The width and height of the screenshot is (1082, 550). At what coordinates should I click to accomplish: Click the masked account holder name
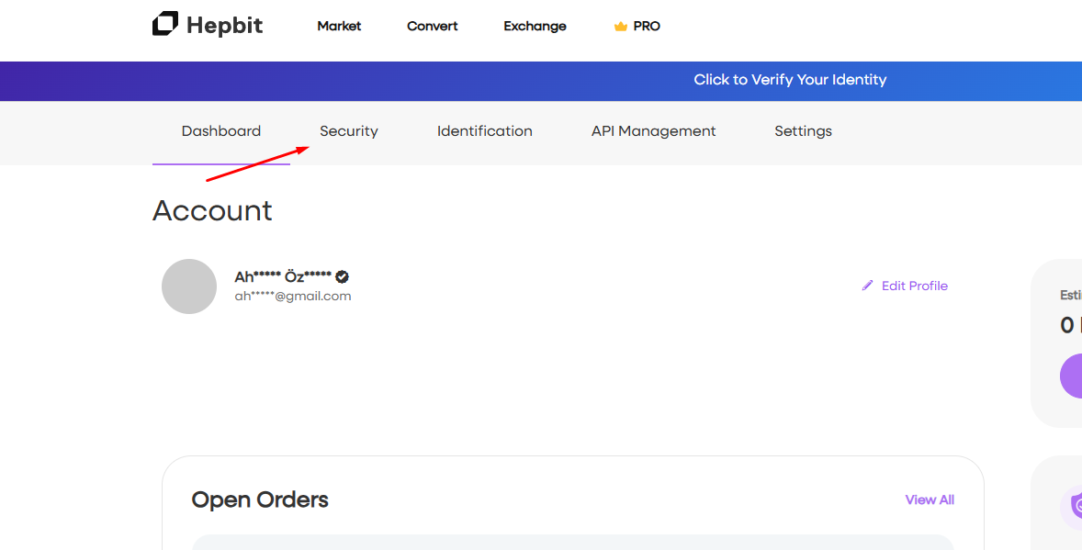pyautogui.click(x=283, y=276)
